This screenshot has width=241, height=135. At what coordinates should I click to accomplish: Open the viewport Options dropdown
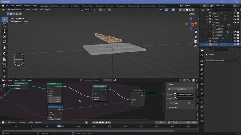193,14
